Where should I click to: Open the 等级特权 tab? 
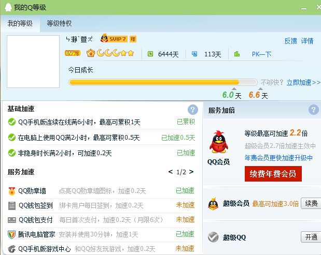tap(59, 23)
